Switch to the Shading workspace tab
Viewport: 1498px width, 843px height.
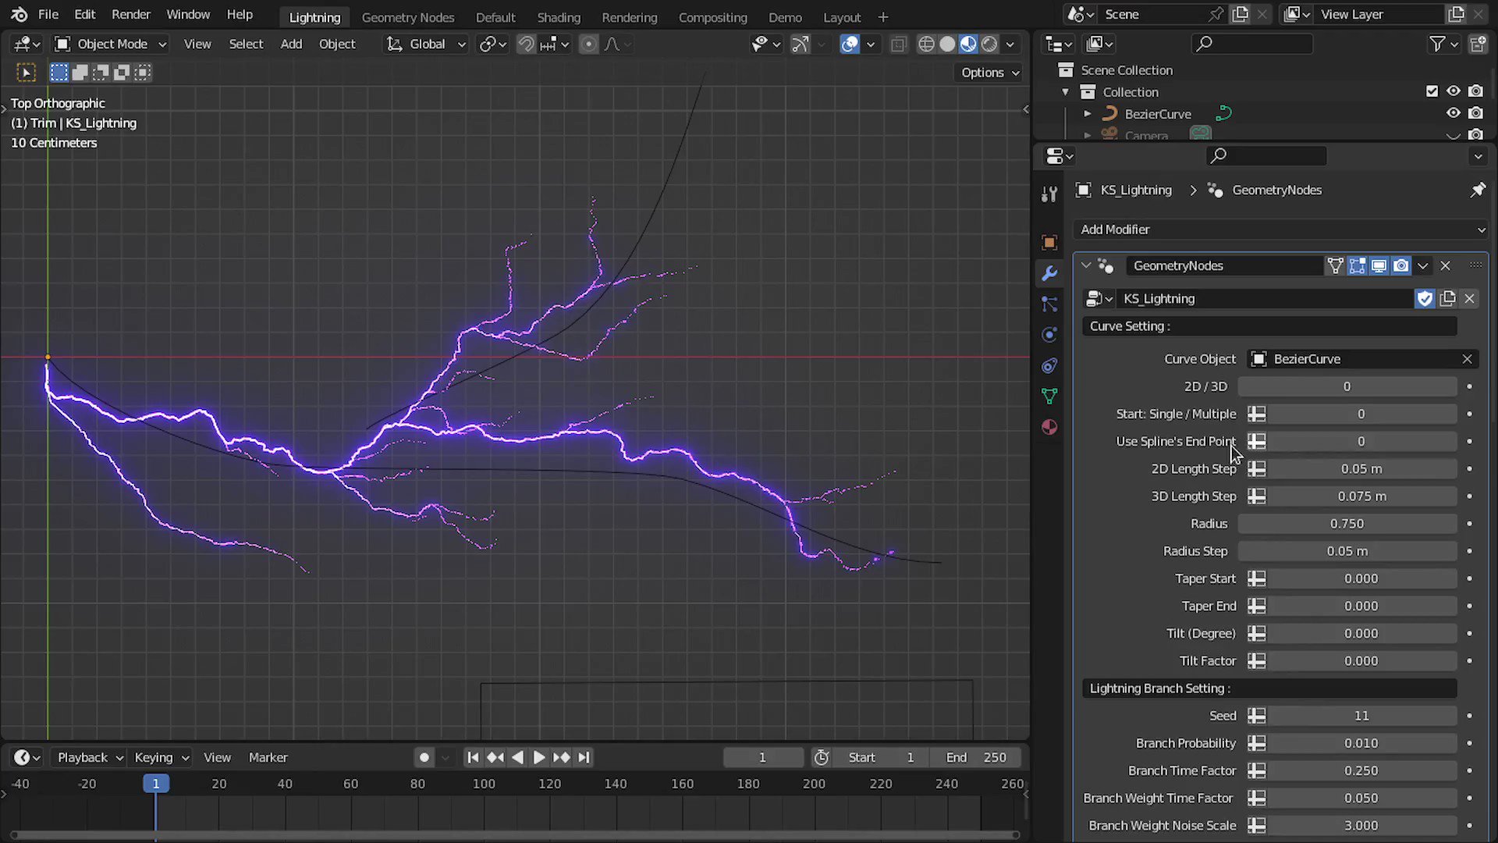click(559, 16)
